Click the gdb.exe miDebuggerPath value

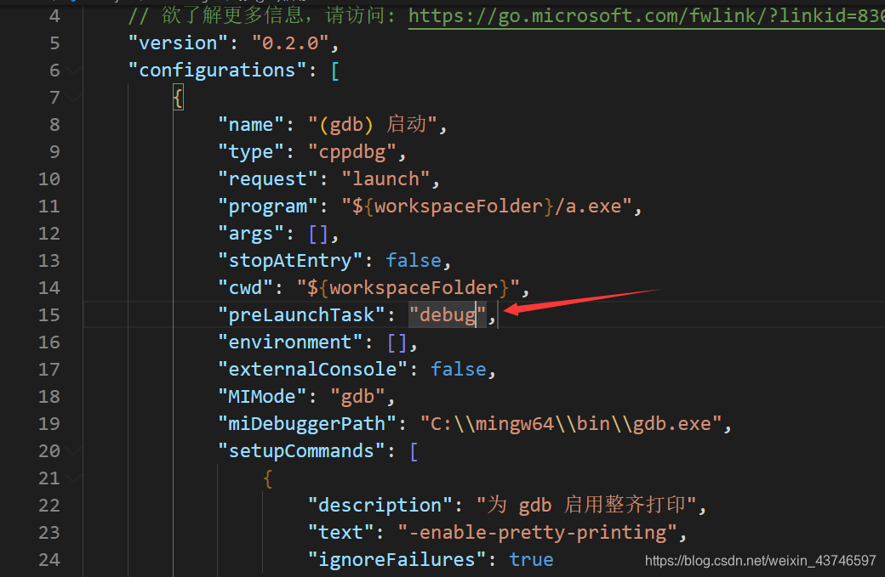[x=571, y=424]
